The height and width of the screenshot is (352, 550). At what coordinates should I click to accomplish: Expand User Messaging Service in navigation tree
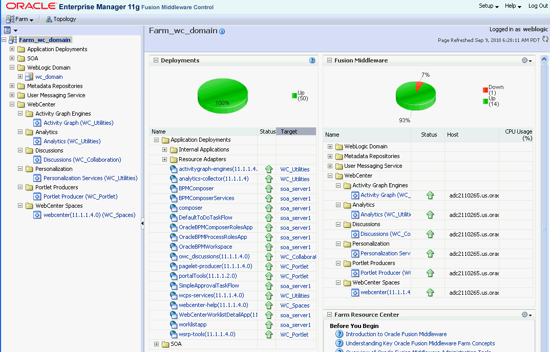coord(12,95)
